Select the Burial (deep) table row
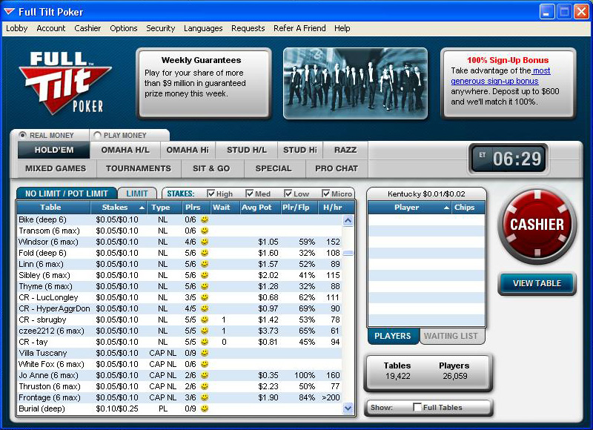This screenshot has width=593, height=430. click(179, 408)
